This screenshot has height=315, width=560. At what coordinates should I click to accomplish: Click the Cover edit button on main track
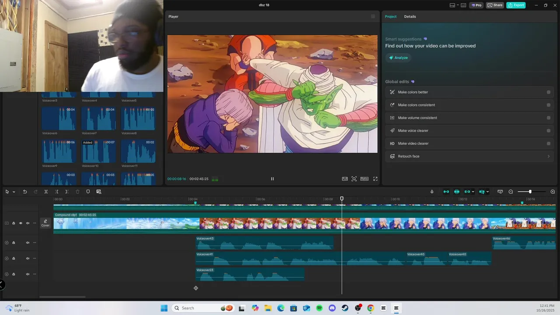pos(45,223)
